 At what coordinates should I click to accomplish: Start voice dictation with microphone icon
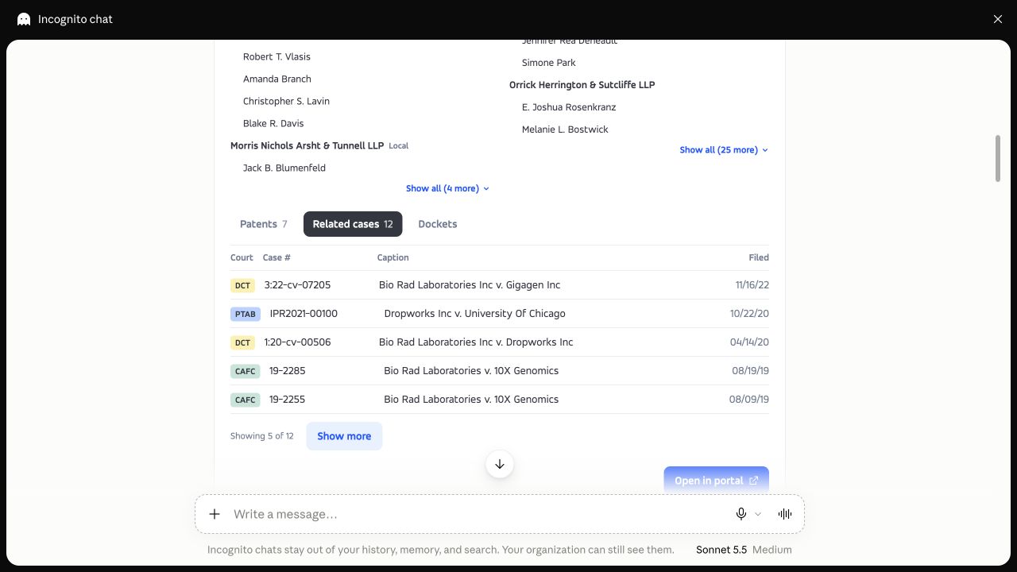[741, 514]
